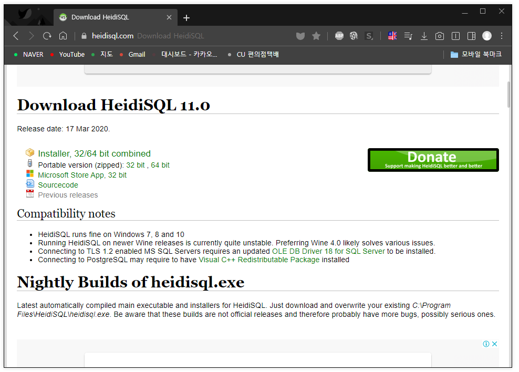Click HeidiSQL runs fine on Windows text
This screenshot has width=519, height=372.
[x=111, y=234]
